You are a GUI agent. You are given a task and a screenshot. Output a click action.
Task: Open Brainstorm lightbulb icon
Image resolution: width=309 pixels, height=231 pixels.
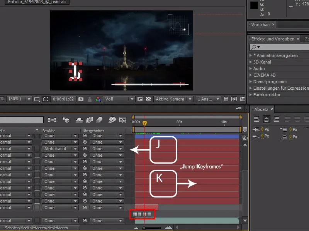click(x=112, y=120)
